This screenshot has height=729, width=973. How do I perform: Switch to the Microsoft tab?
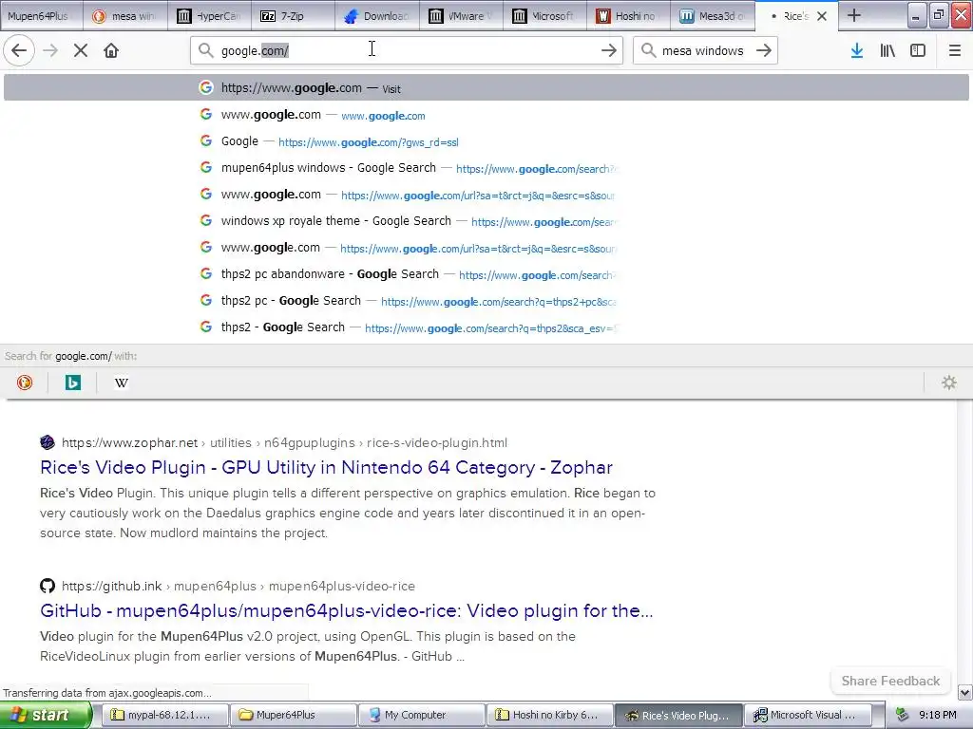coord(544,16)
